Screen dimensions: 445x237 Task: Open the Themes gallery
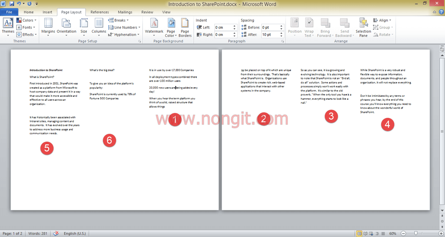(x=8, y=26)
